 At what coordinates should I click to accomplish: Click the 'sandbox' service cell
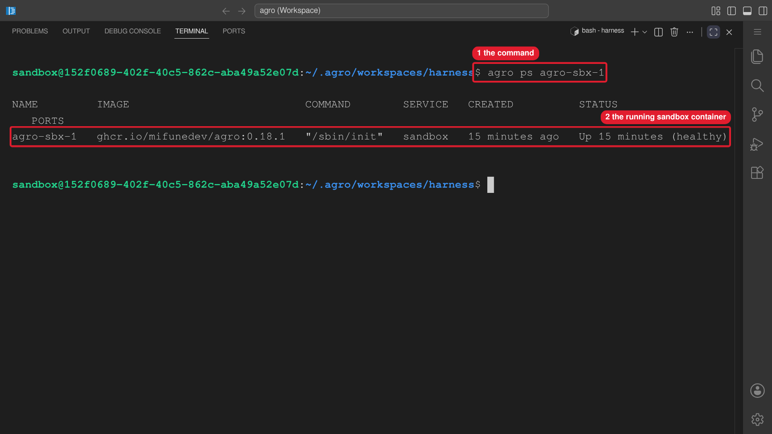pos(426,137)
